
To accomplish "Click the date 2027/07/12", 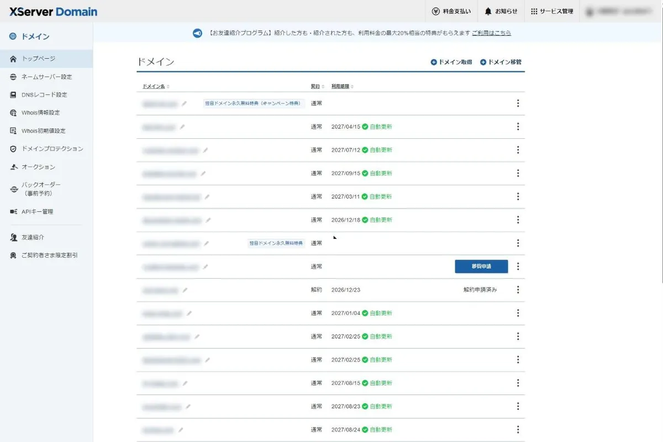I will 345,150.
